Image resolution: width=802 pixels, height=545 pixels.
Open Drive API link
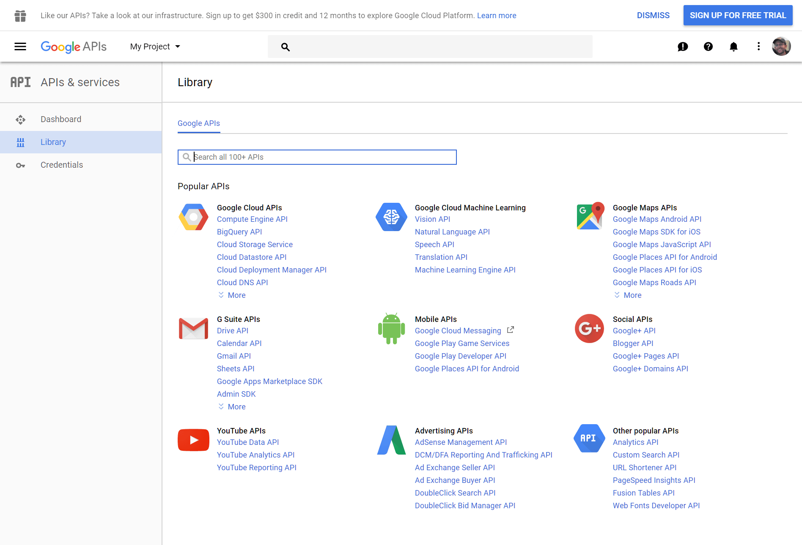click(x=233, y=331)
